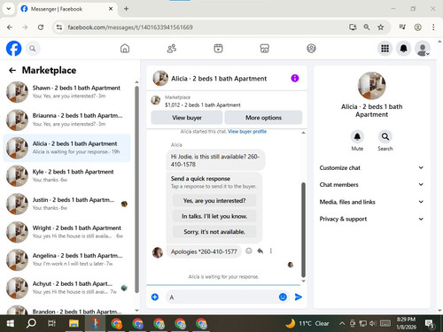
Task: Bookmark this page with the star icon
Action: [x=381, y=27]
